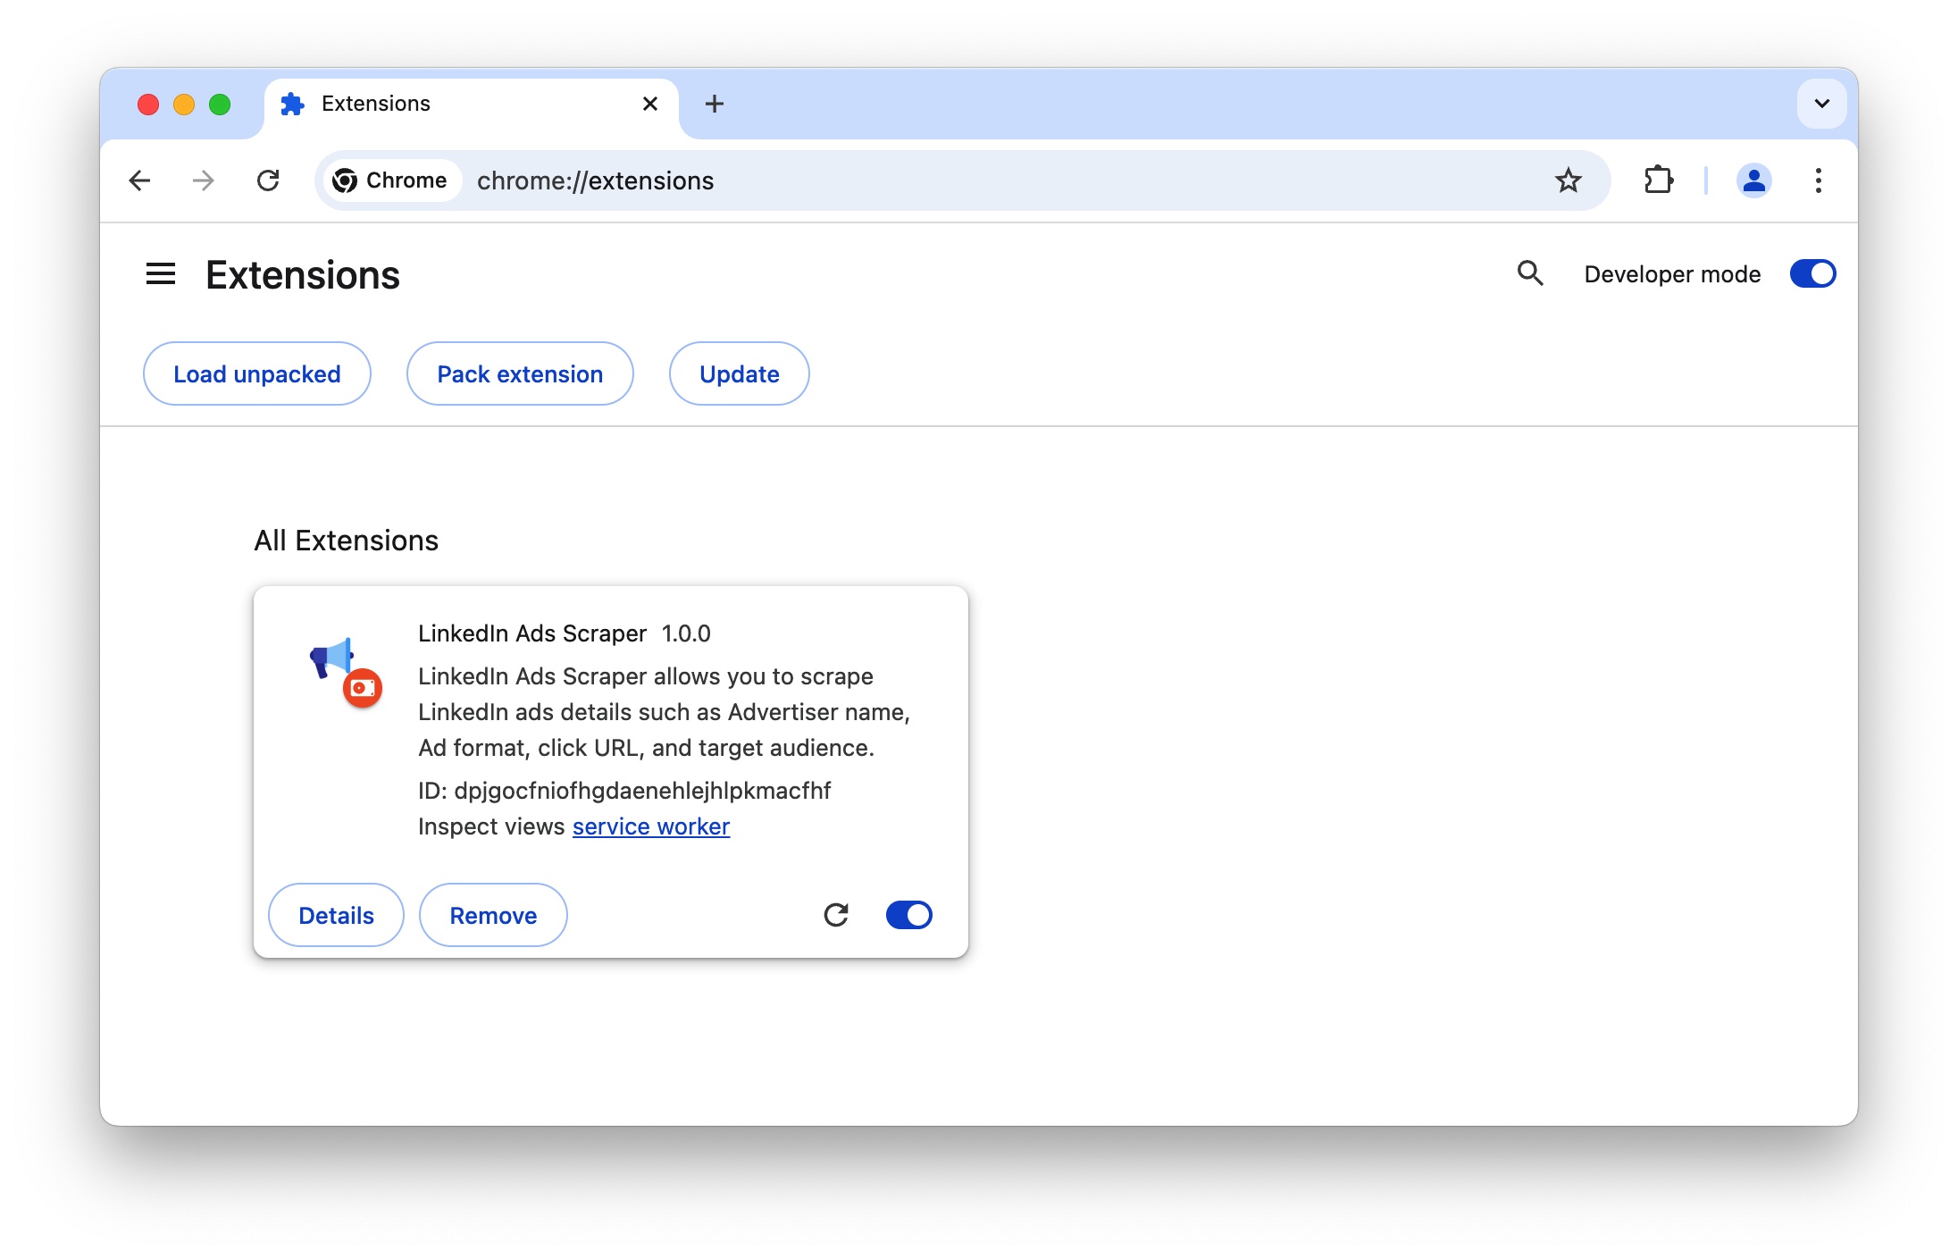Click the Extensions hamburger menu
This screenshot has height=1258, width=1958.
(x=161, y=274)
